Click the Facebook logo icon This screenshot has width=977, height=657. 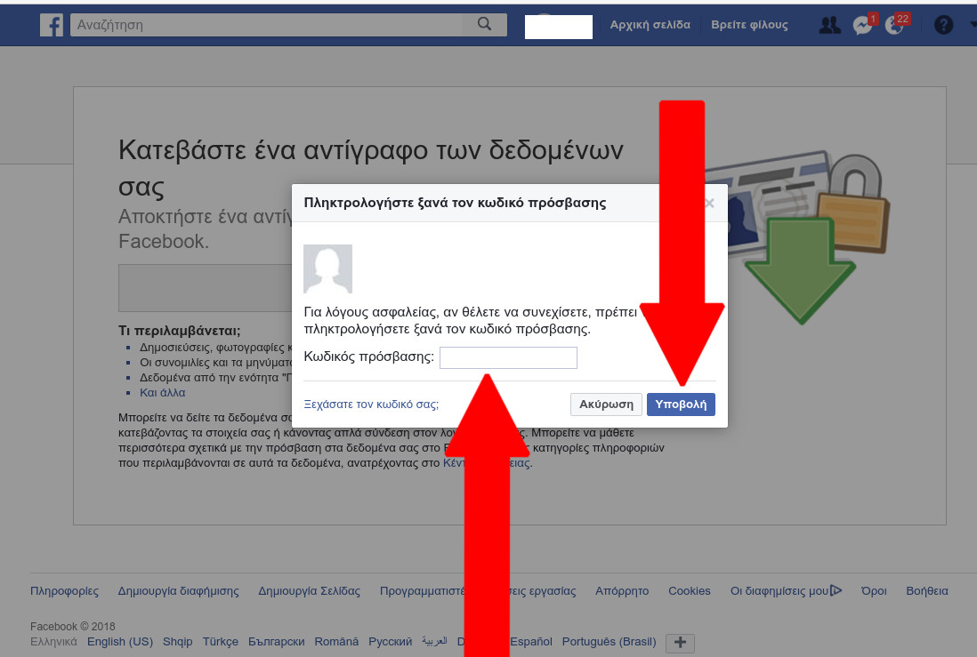pos(52,25)
